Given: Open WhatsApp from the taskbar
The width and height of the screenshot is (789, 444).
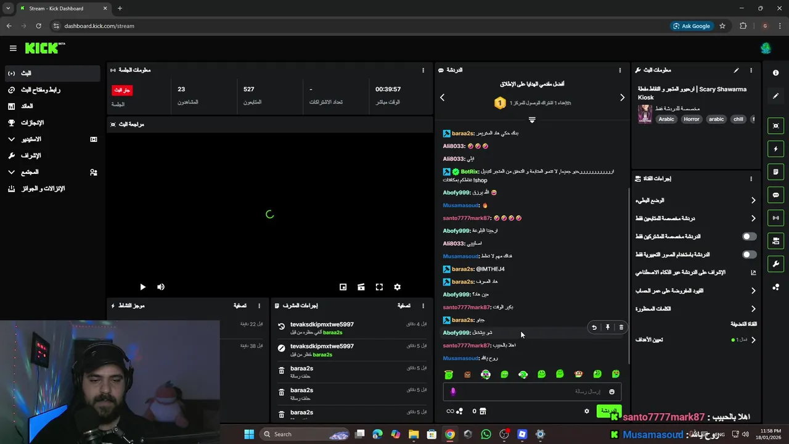Looking at the screenshot, I should [486, 434].
